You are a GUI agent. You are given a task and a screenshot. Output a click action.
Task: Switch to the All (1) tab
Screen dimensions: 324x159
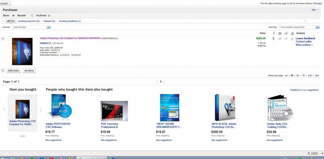tap(11, 21)
